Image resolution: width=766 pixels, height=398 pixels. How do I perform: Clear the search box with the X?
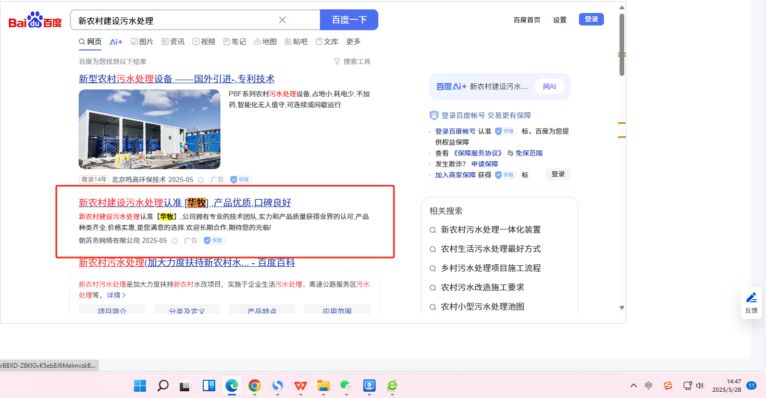click(x=282, y=20)
